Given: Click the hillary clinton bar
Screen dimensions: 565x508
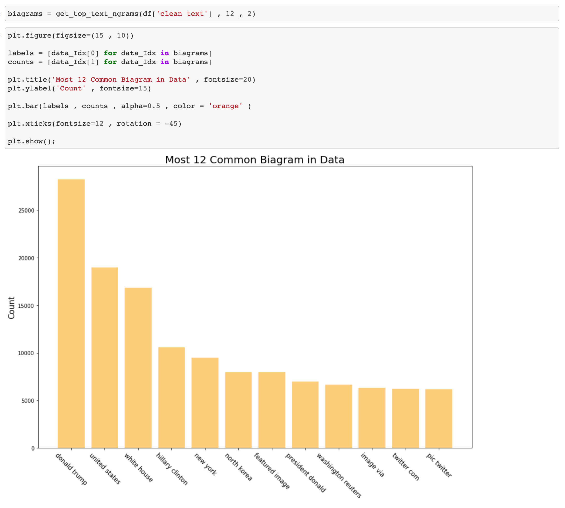Looking at the screenshot, I should (171, 398).
